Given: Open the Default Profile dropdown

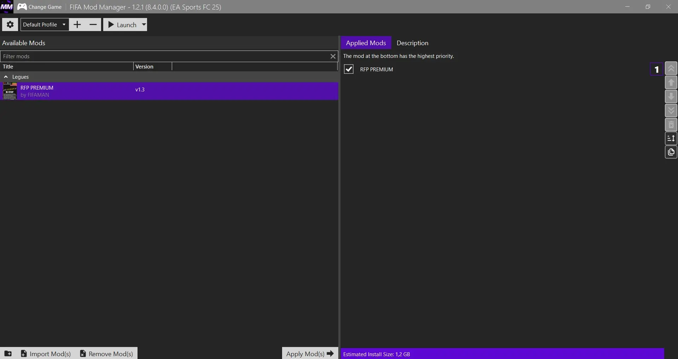Looking at the screenshot, I should tap(45, 25).
